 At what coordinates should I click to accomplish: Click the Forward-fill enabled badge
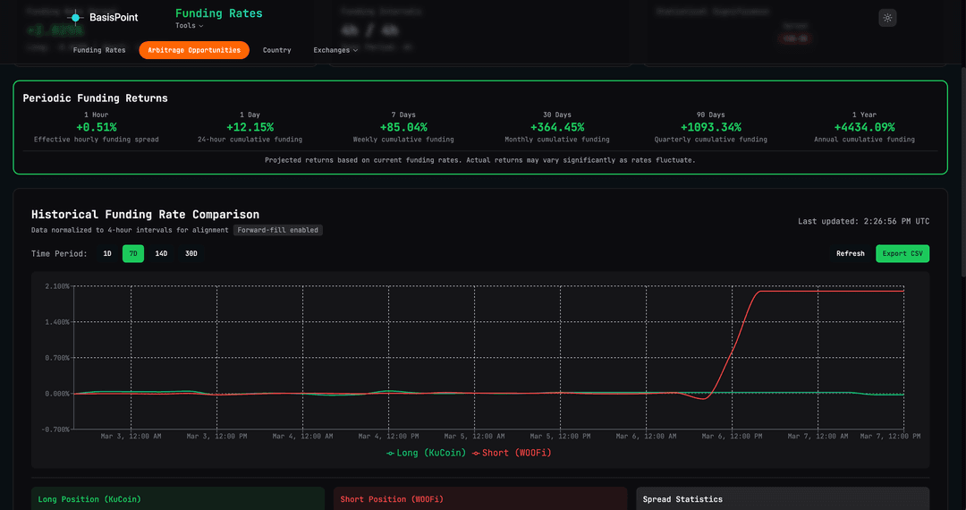click(x=277, y=230)
